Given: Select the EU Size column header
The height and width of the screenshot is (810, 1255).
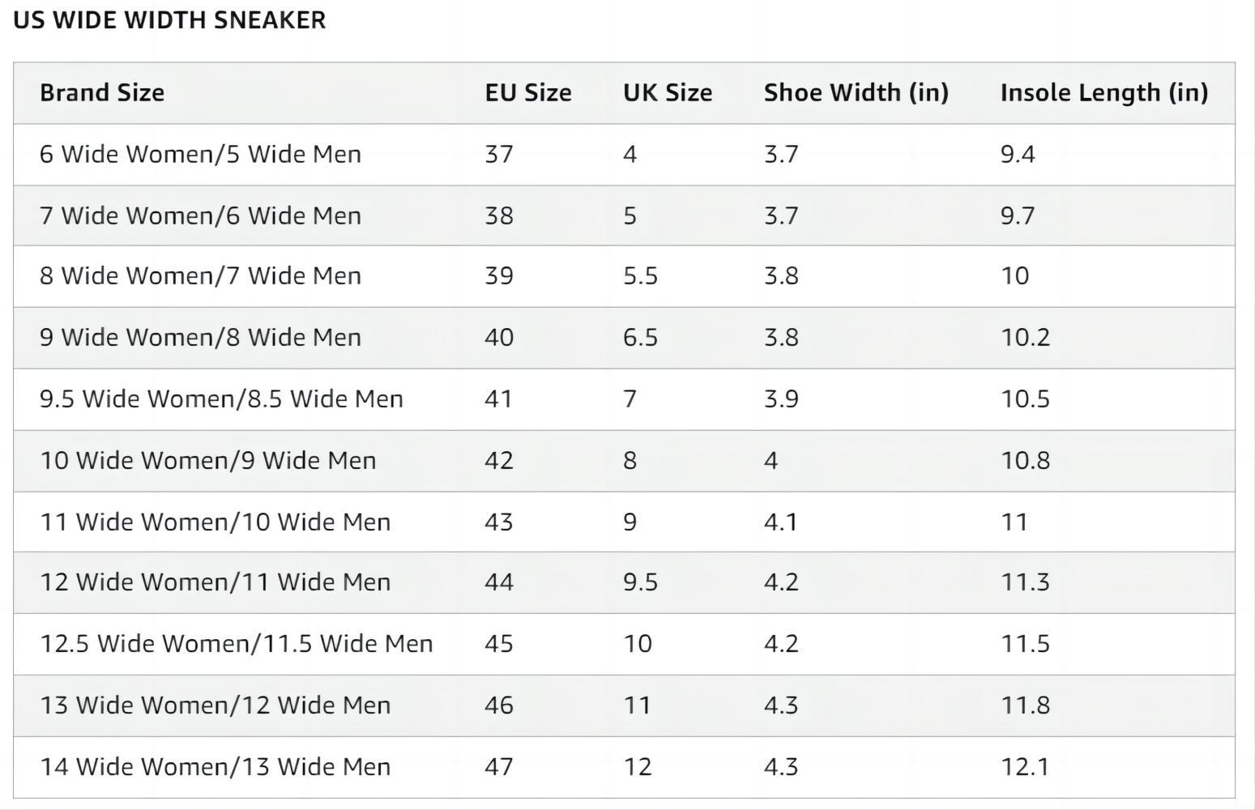Looking at the screenshot, I should click(x=528, y=93).
